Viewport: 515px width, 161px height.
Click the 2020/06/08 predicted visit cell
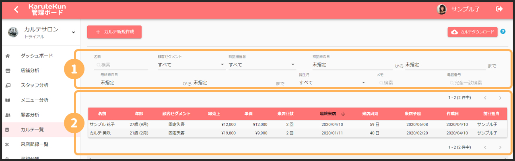coord(417,125)
